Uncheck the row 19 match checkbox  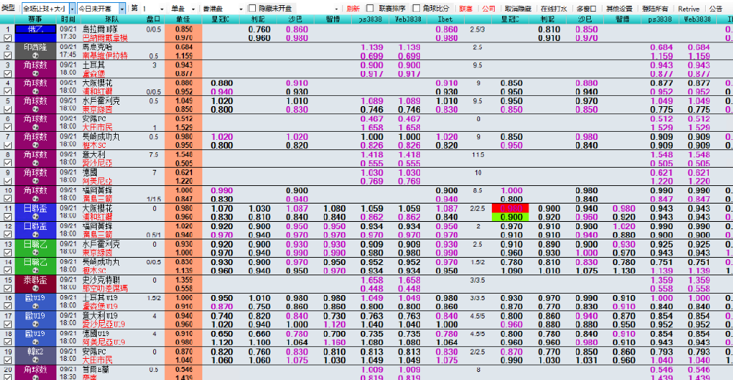(7, 360)
